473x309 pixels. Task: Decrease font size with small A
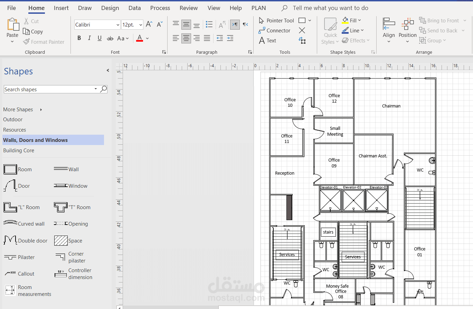160,24
